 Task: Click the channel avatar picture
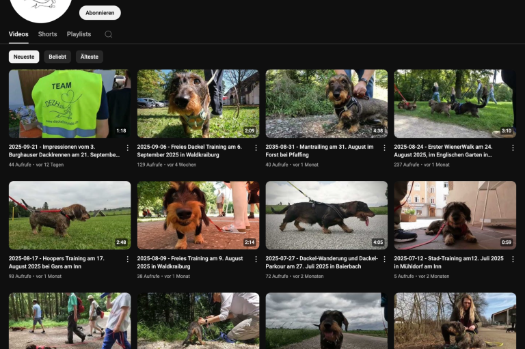point(42,8)
